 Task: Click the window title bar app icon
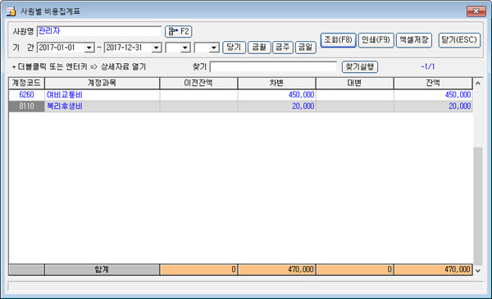coord(11,11)
